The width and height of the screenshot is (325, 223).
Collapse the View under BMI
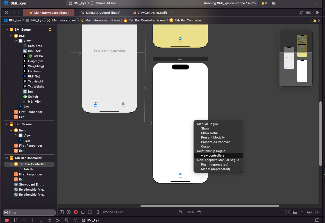point(16,41)
